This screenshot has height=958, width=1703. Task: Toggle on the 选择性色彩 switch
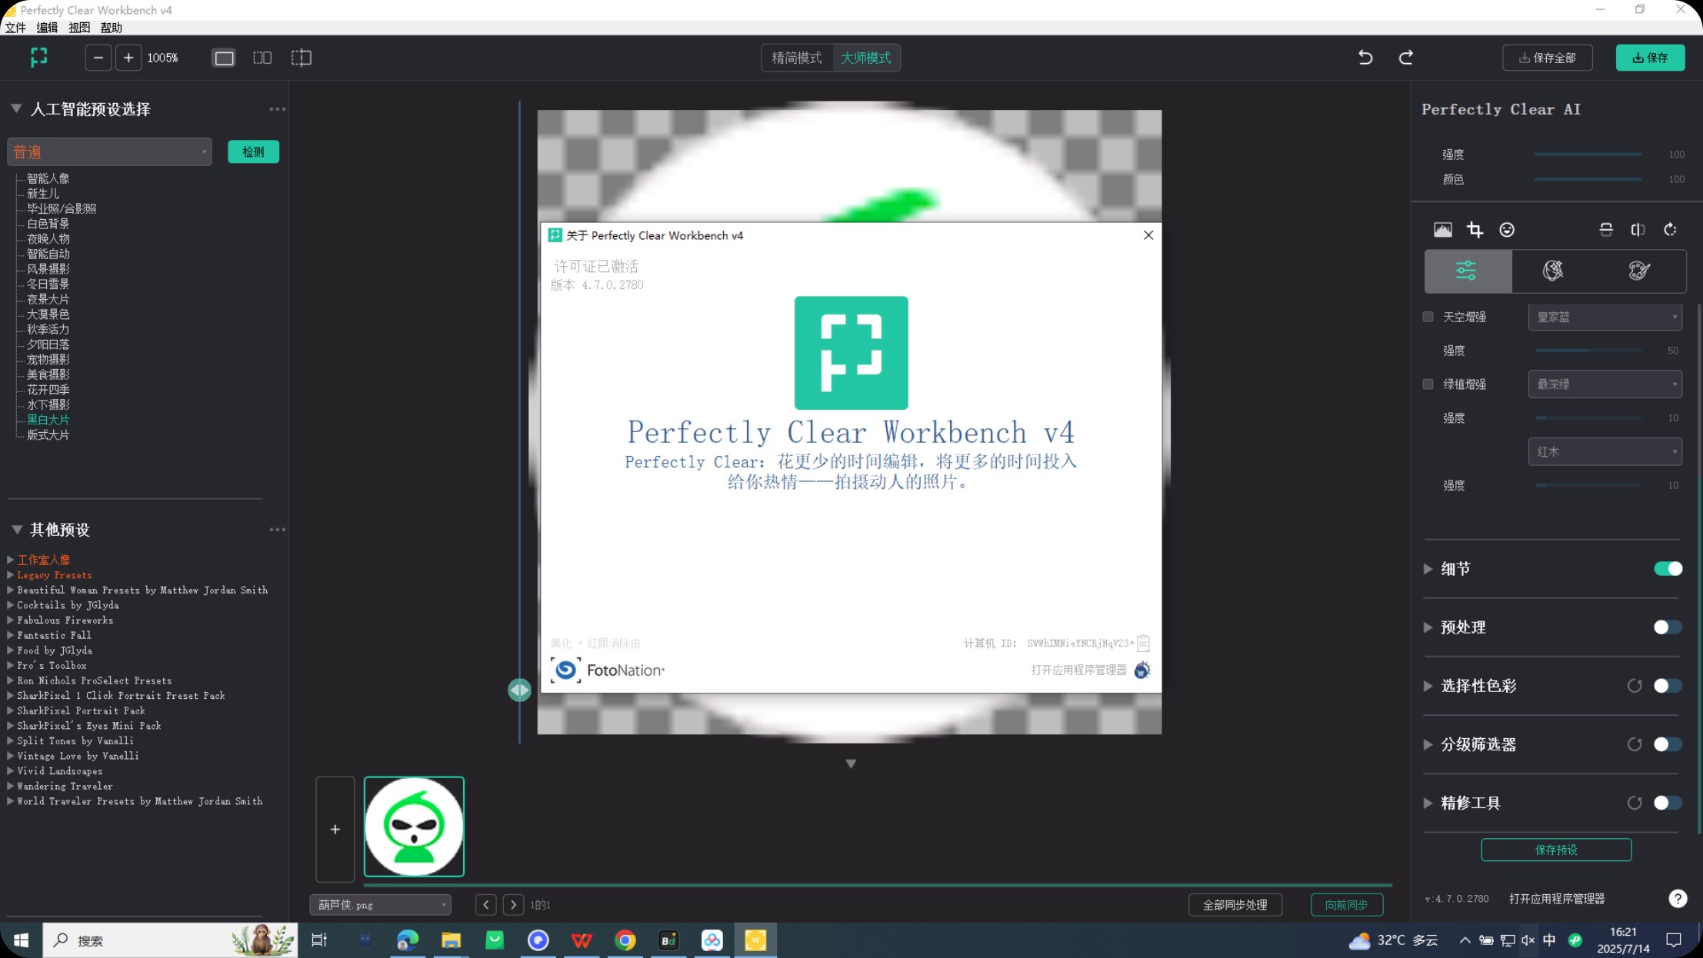[1668, 686]
